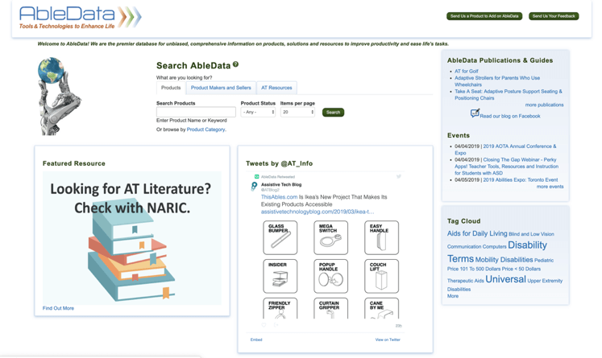Switch to the AT Resources tab
Viewport: 602px width, 358px height.
(x=276, y=88)
